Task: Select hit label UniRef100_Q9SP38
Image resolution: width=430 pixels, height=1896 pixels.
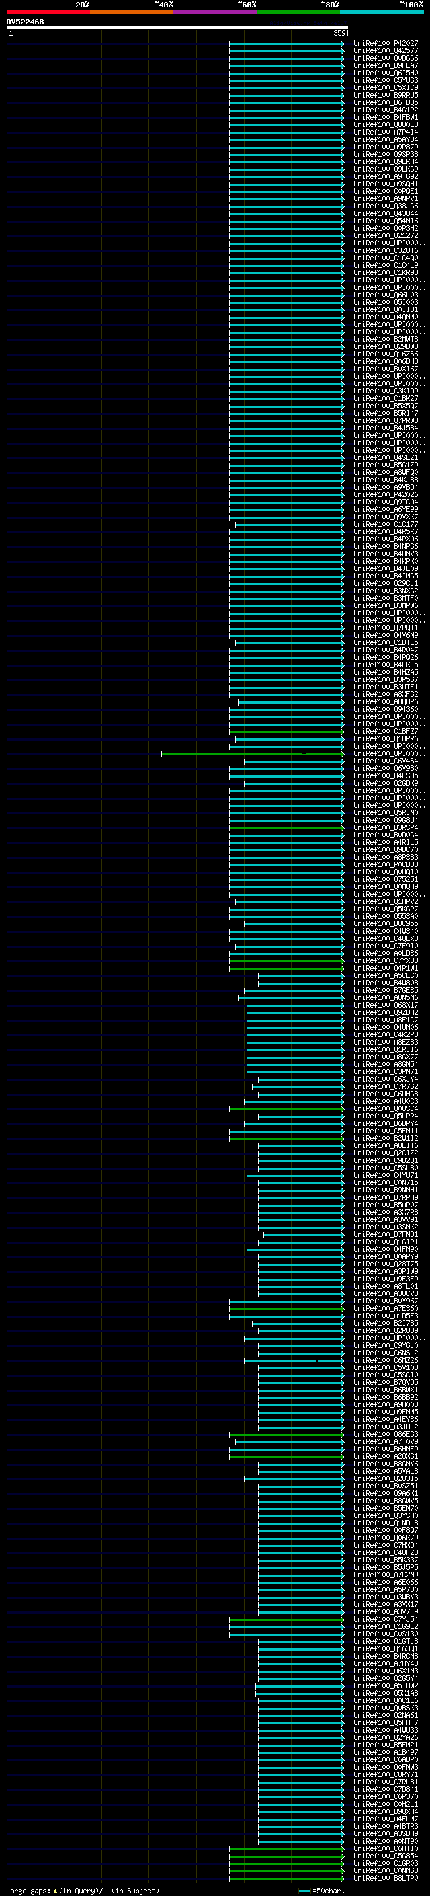Action: 385,154
